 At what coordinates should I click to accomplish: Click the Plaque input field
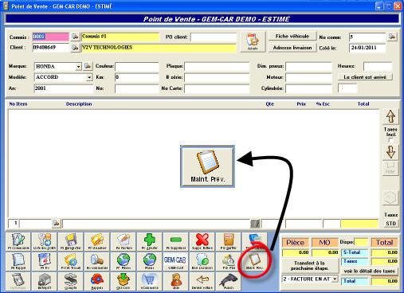pos(217,66)
